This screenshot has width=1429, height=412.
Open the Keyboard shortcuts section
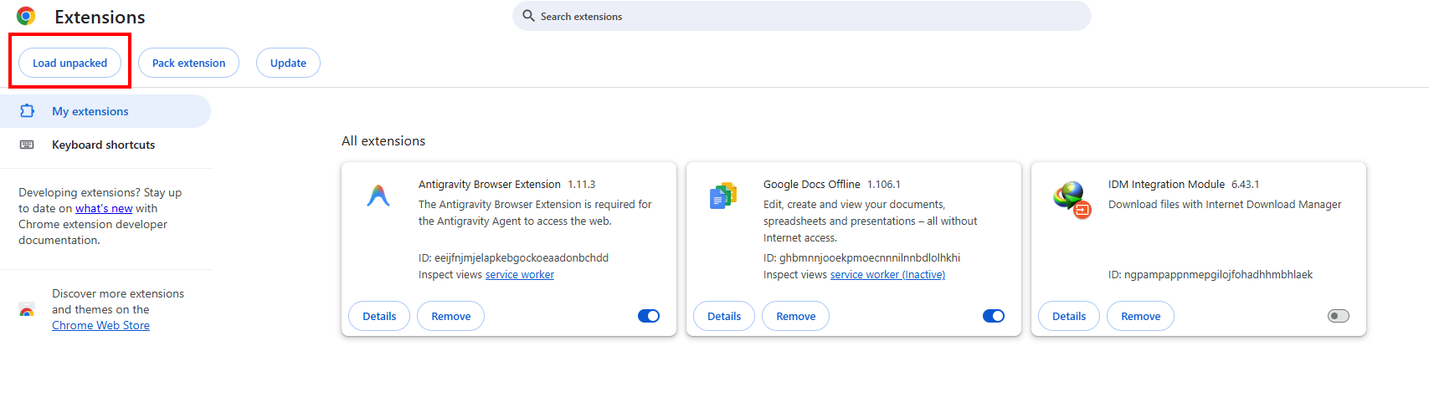(x=105, y=145)
